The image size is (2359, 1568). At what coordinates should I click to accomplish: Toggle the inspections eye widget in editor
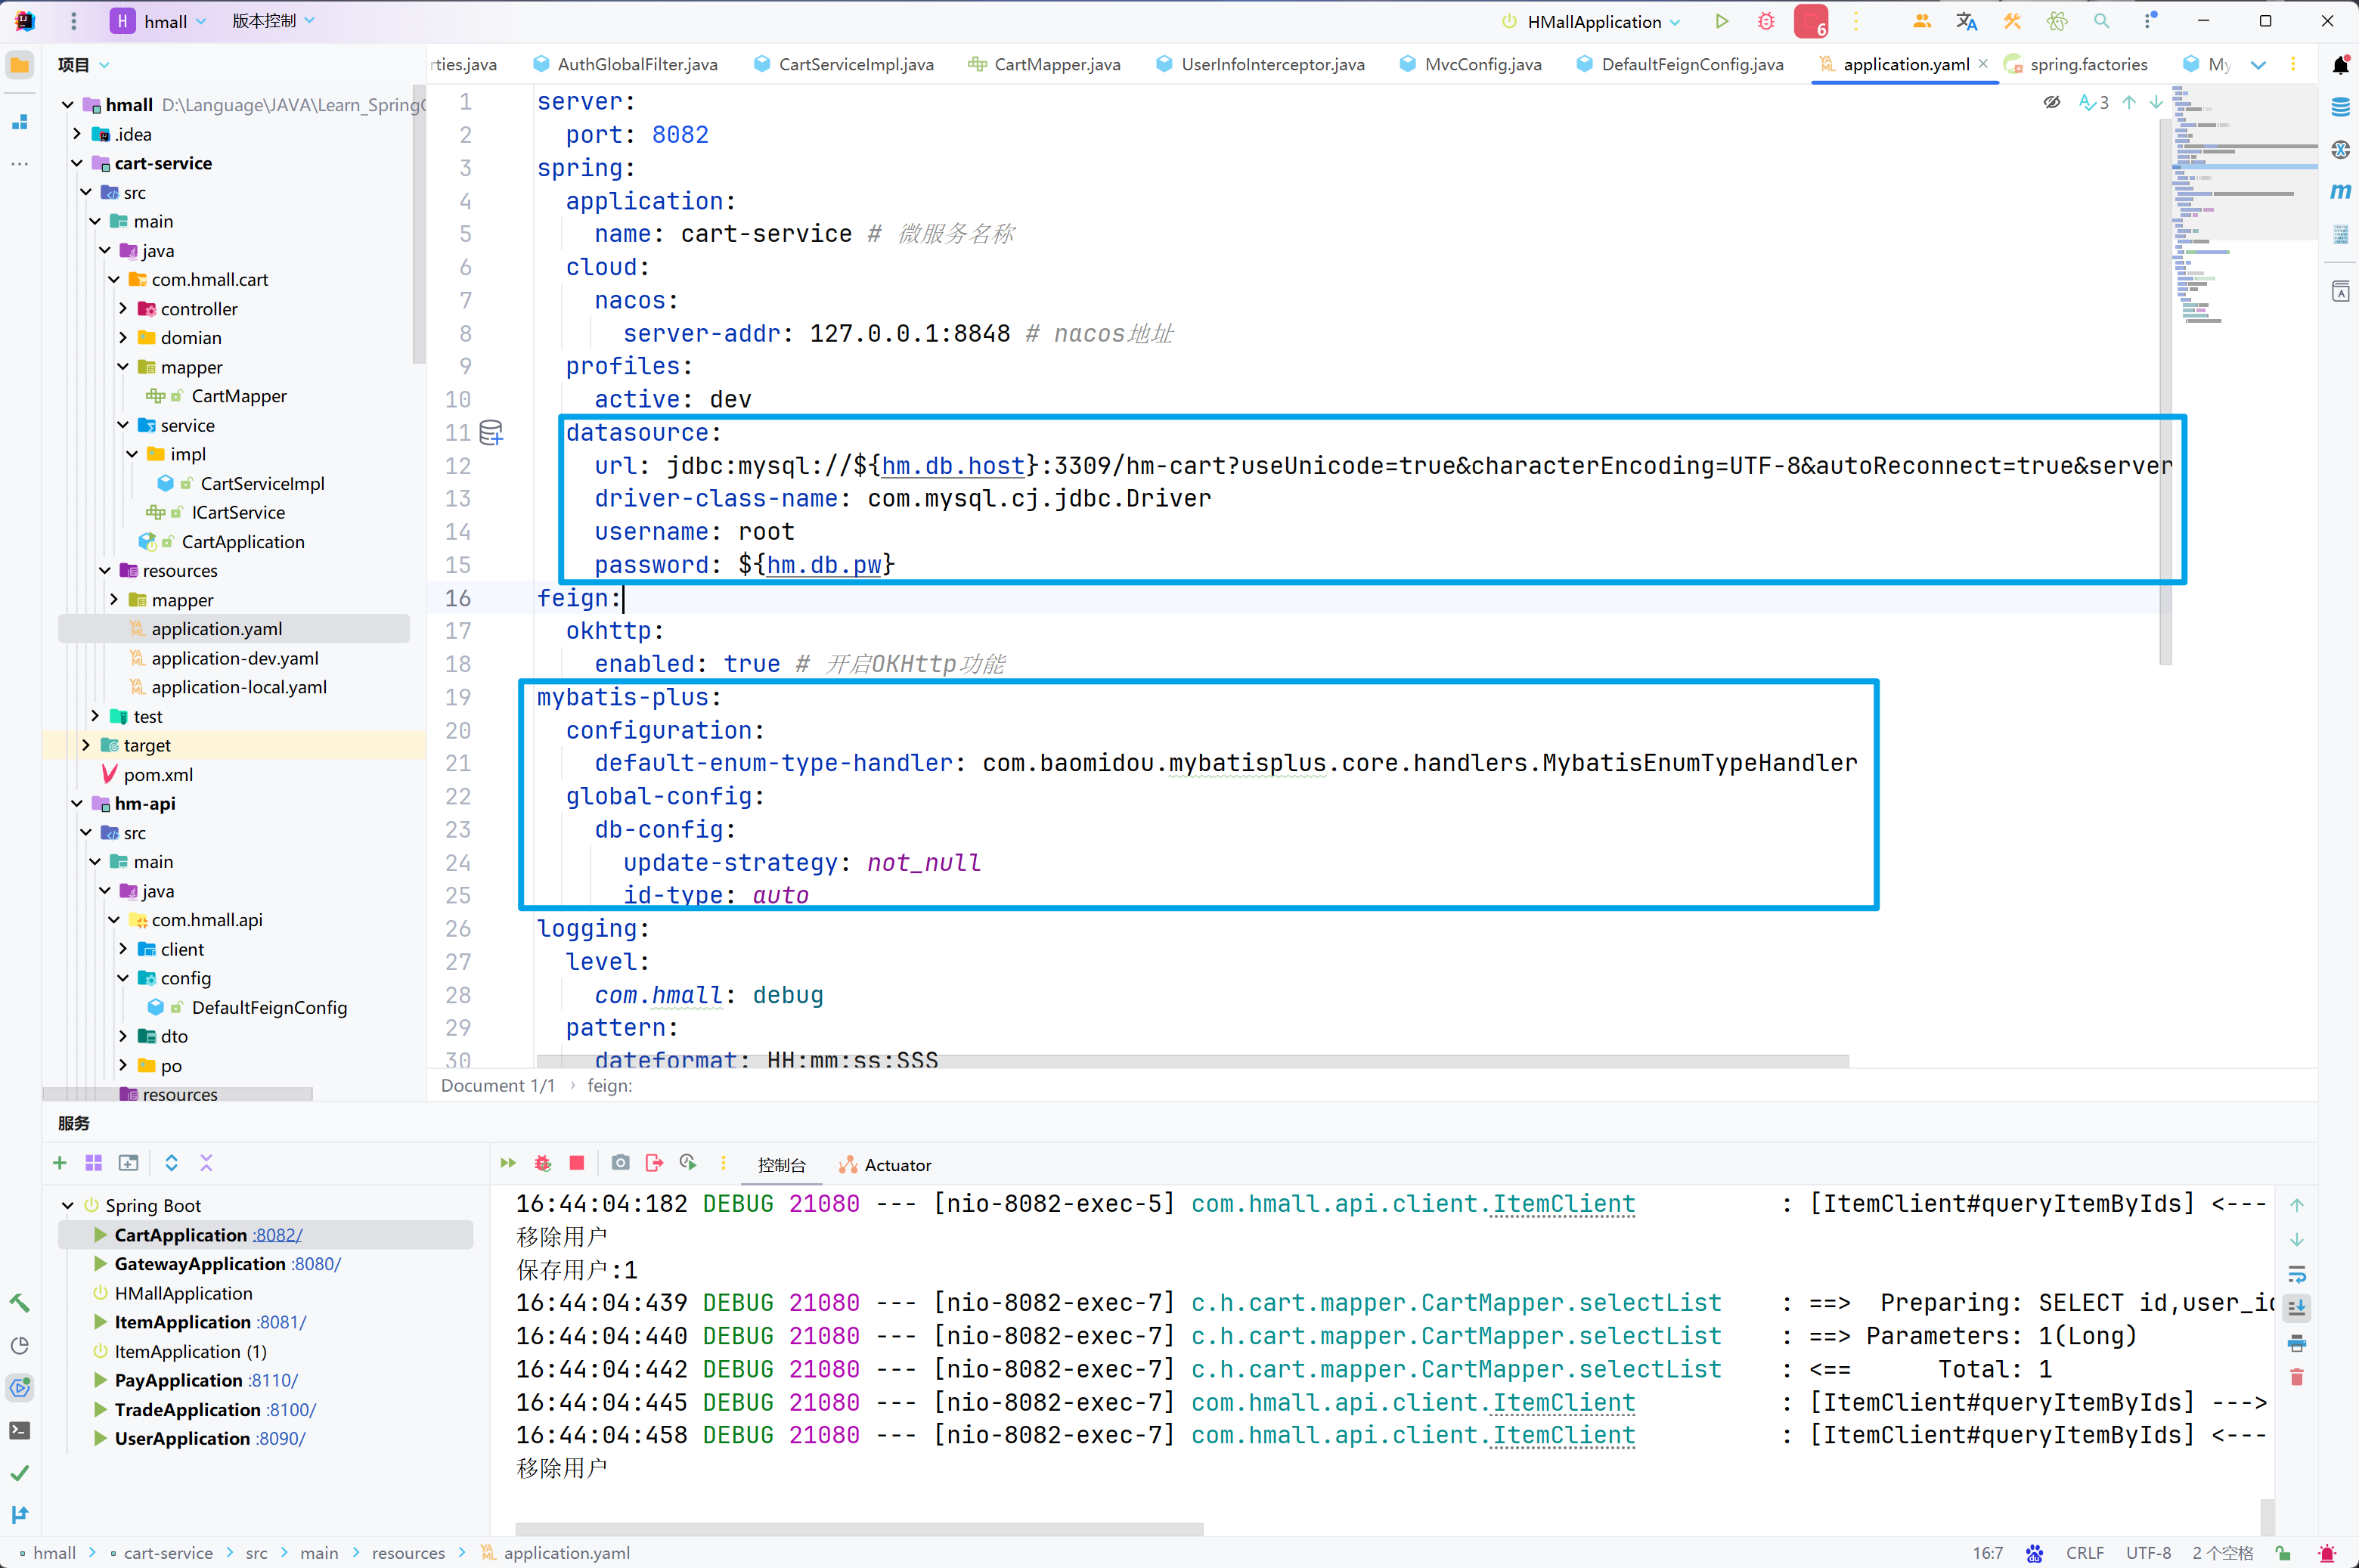coord(2051,102)
